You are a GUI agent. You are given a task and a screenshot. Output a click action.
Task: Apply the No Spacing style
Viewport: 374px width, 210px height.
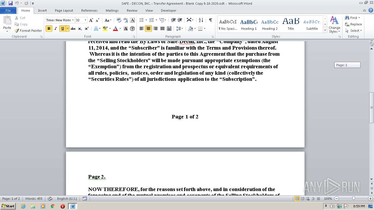click(228, 24)
